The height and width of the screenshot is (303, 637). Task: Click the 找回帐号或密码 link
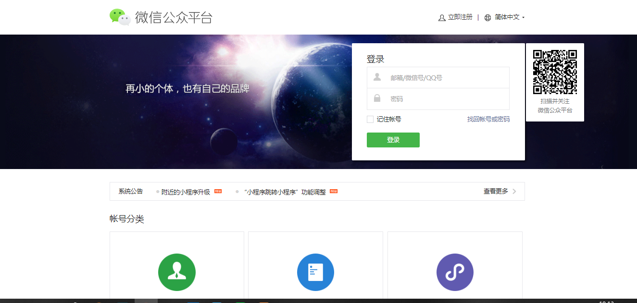(488, 119)
